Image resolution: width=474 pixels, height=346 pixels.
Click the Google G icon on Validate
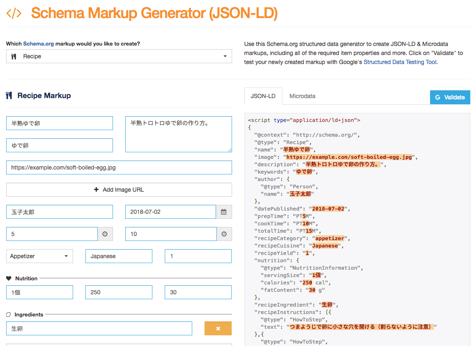pos(437,97)
